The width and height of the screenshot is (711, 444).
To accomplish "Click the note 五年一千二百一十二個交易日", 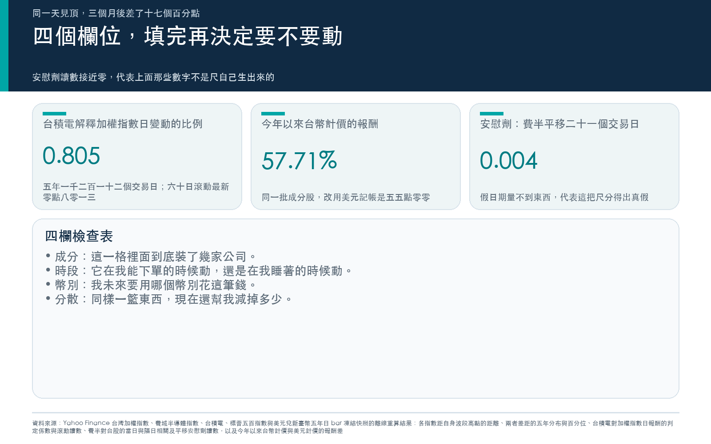I will click(100, 186).
